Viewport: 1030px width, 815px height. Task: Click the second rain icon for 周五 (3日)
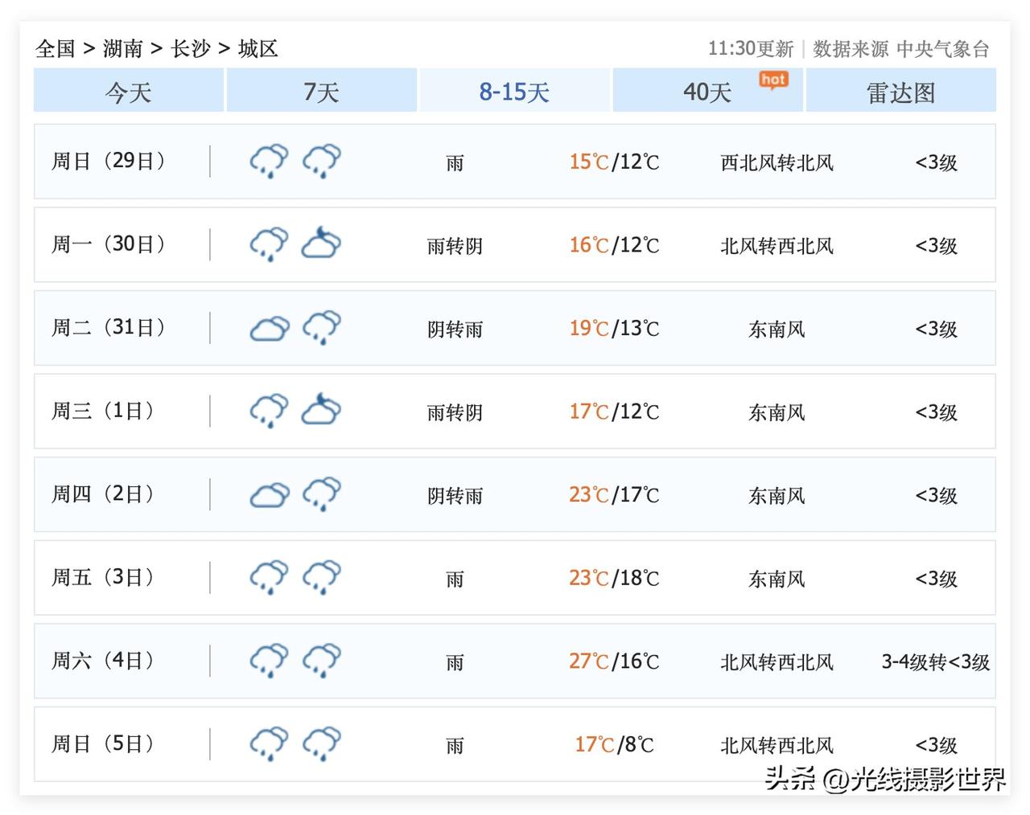321,577
